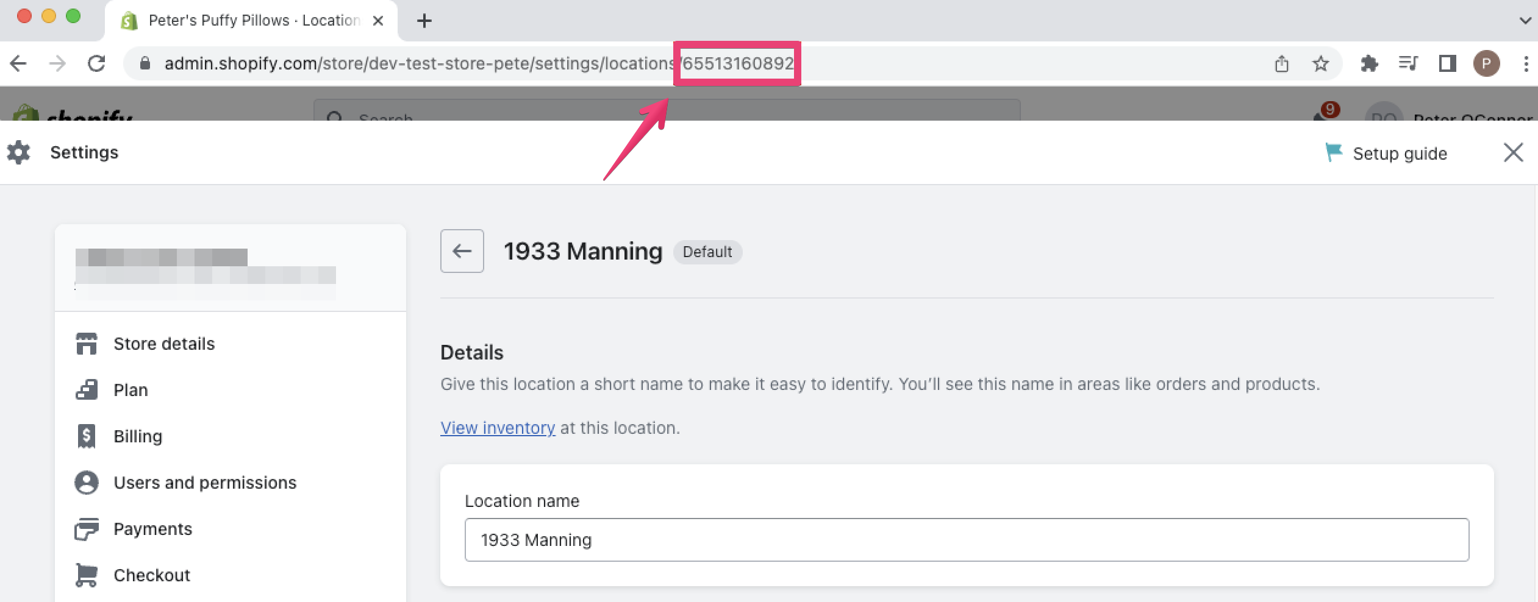
Task: Click the Payments card icon
Action: [x=87, y=529]
